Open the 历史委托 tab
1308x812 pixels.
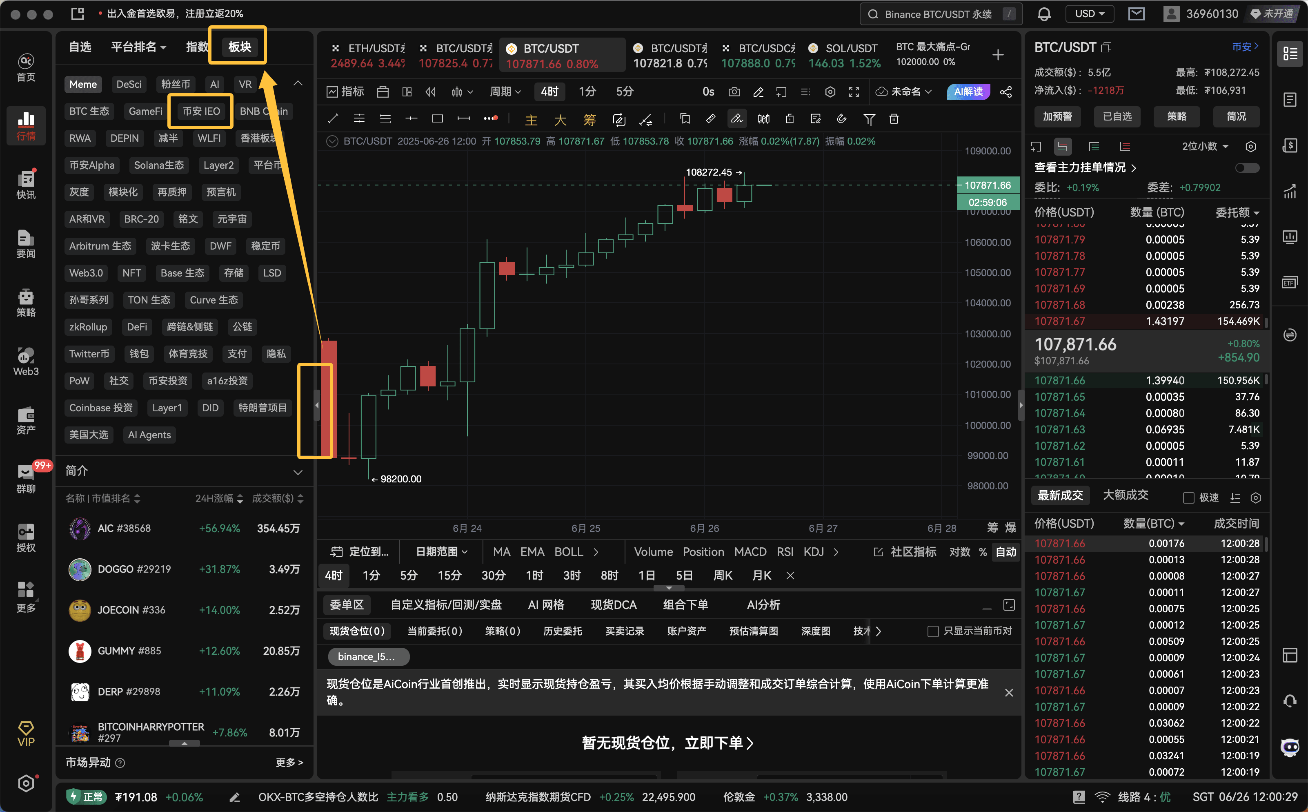(562, 631)
